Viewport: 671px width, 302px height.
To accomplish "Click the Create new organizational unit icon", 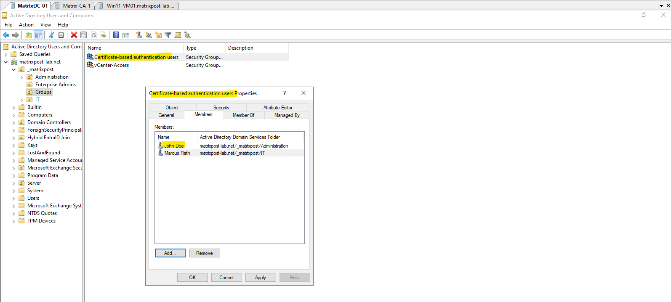I will click(158, 35).
